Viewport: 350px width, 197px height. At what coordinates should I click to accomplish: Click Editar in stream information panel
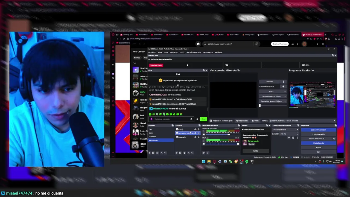tap(256, 151)
